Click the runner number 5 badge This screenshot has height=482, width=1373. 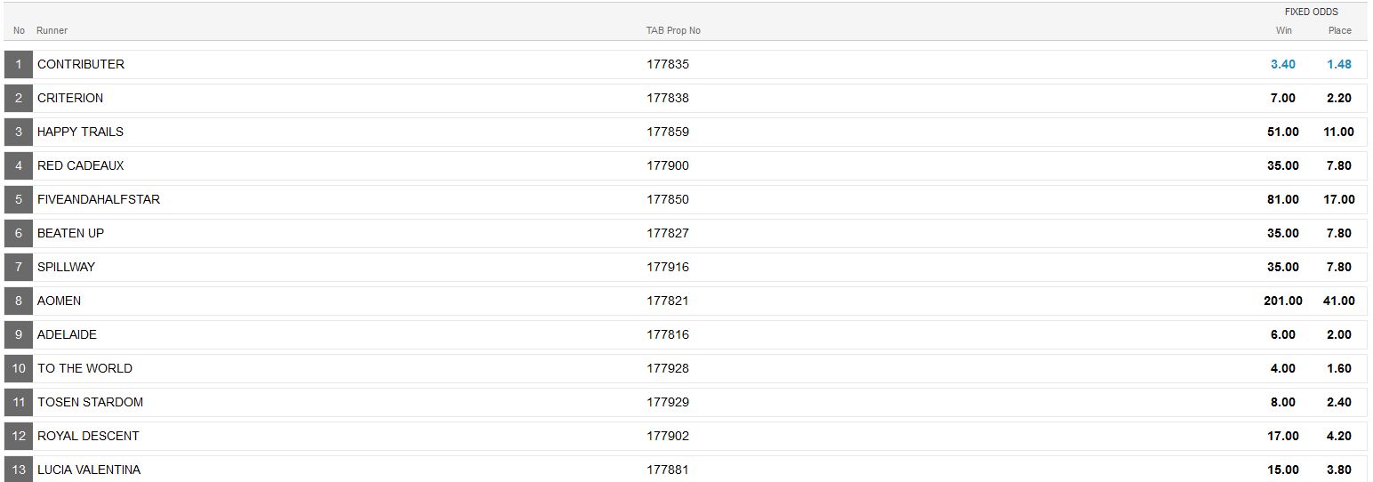point(18,199)
